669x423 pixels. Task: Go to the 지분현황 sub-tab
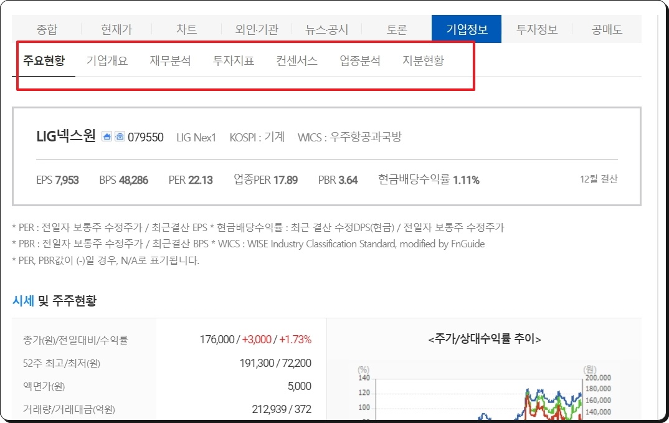click(x=423, y=60)
